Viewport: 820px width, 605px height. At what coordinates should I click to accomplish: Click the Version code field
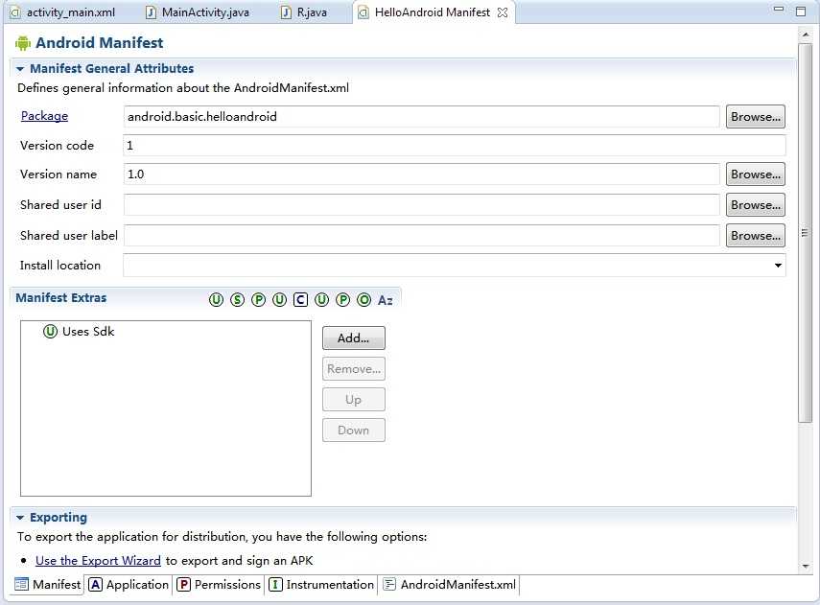455,146
